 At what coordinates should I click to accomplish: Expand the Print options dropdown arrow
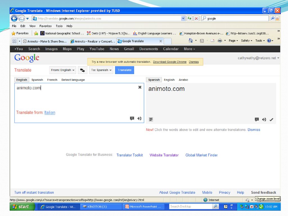pos(225,40)
